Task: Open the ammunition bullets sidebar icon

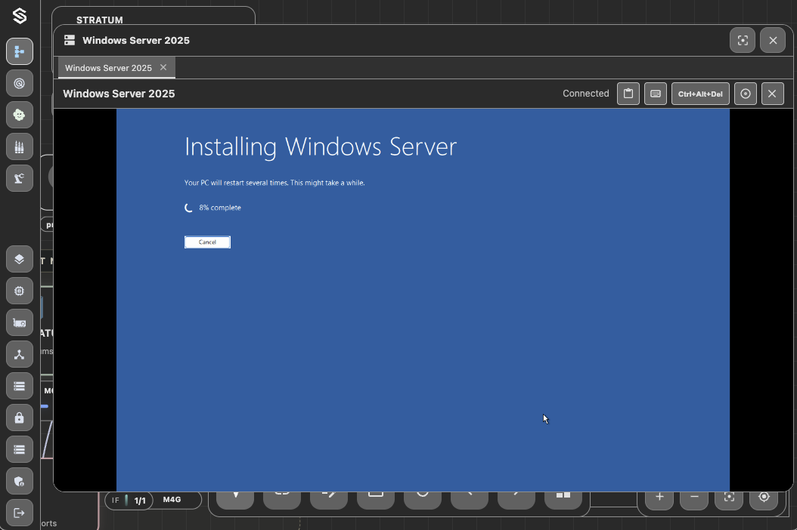Action: click(x=20, y=146)
